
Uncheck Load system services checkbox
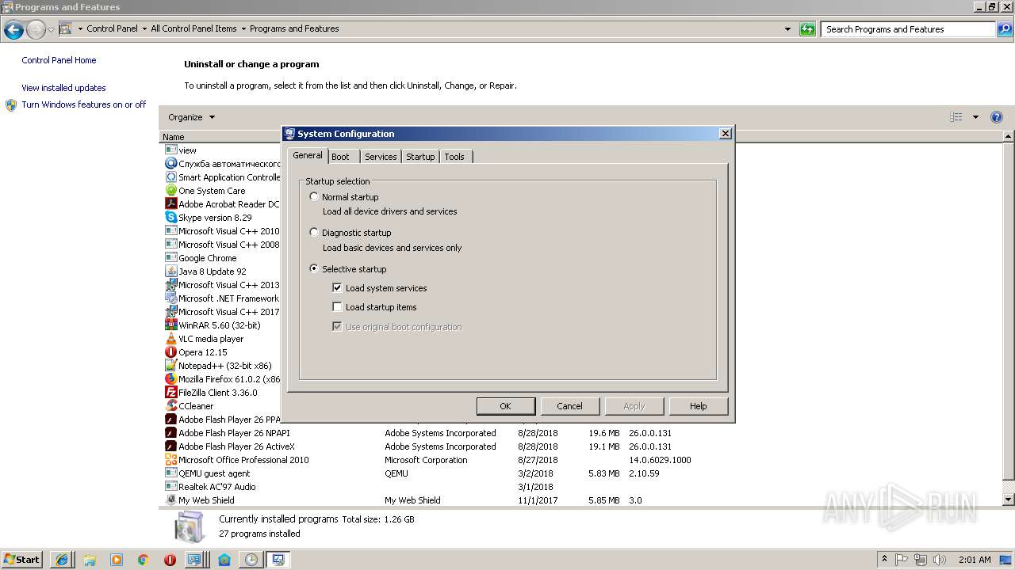point(337,288)
